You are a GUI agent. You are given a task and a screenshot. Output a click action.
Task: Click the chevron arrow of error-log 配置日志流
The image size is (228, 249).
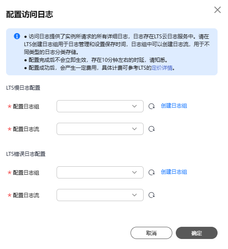tap(134, 195)
